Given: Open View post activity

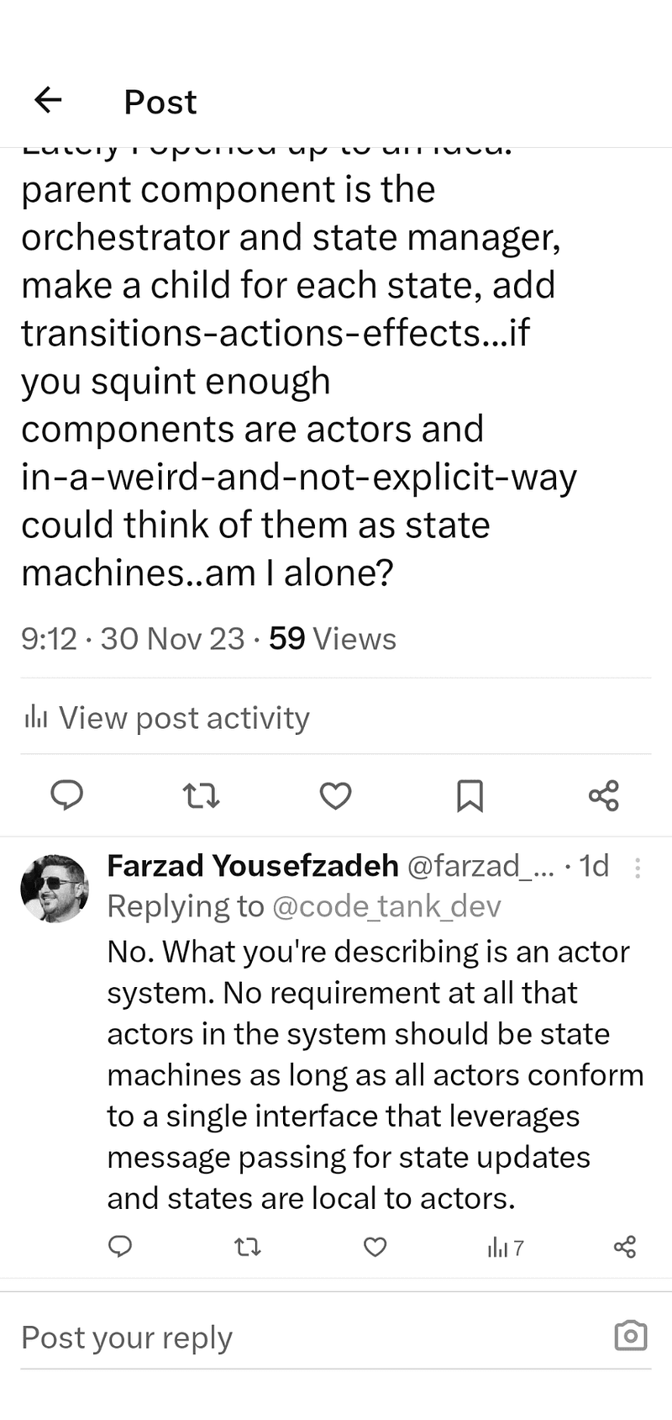Looking at the screenshot, I should point(183,717).
